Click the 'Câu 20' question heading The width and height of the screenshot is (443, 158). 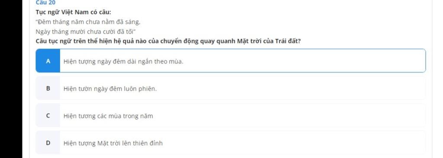[46, 3]
